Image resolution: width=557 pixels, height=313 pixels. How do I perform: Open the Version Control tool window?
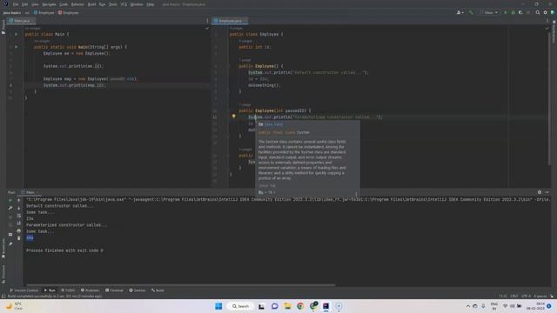point(23,290)
